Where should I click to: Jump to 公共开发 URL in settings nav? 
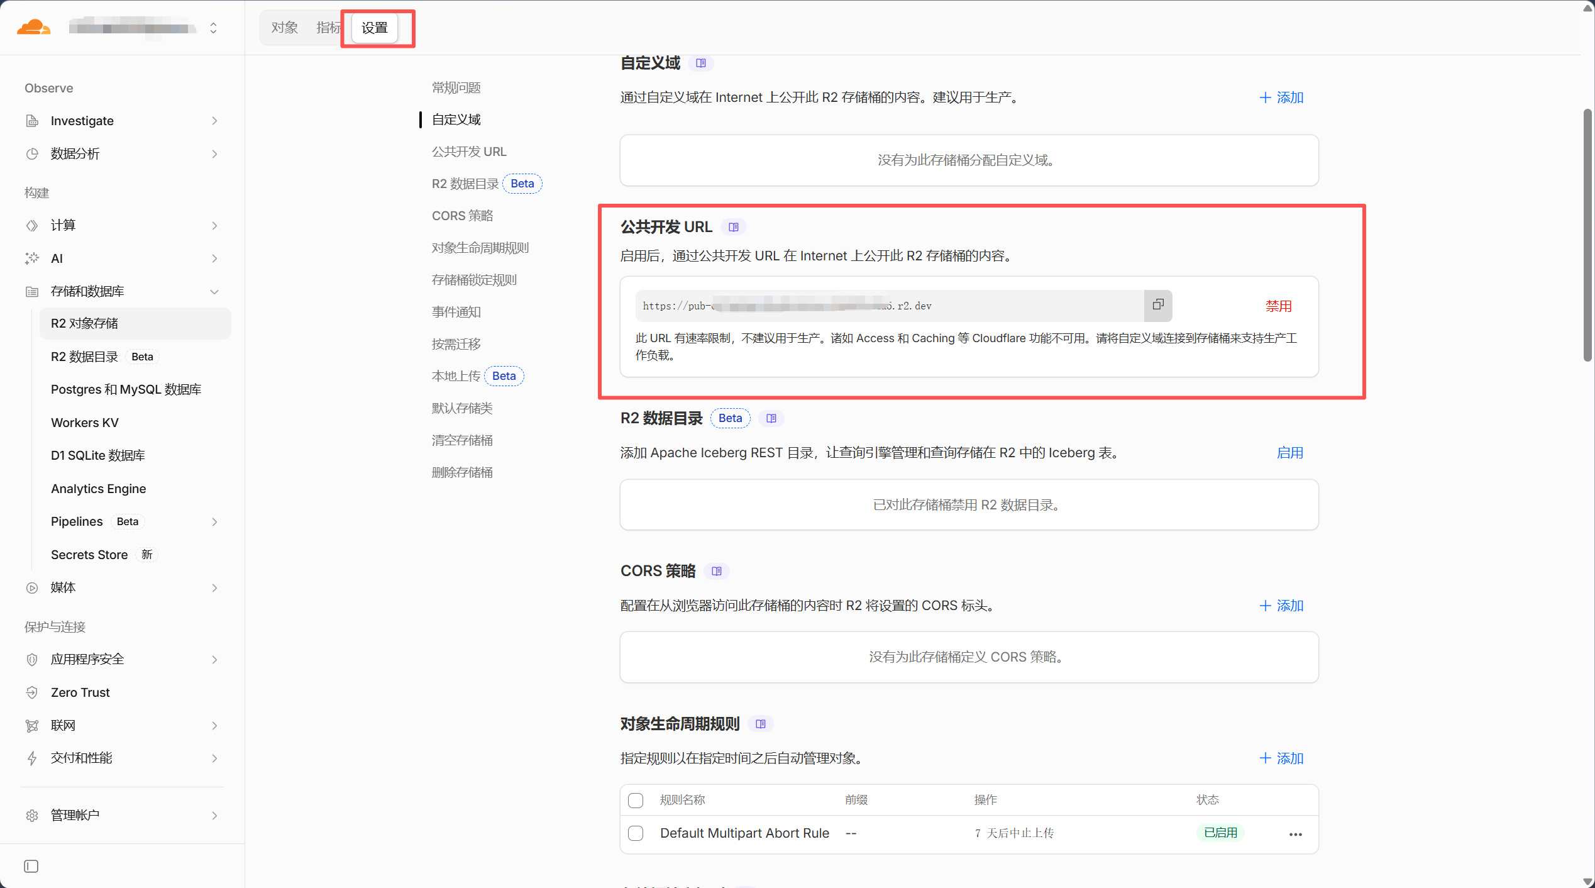(469, 152)
